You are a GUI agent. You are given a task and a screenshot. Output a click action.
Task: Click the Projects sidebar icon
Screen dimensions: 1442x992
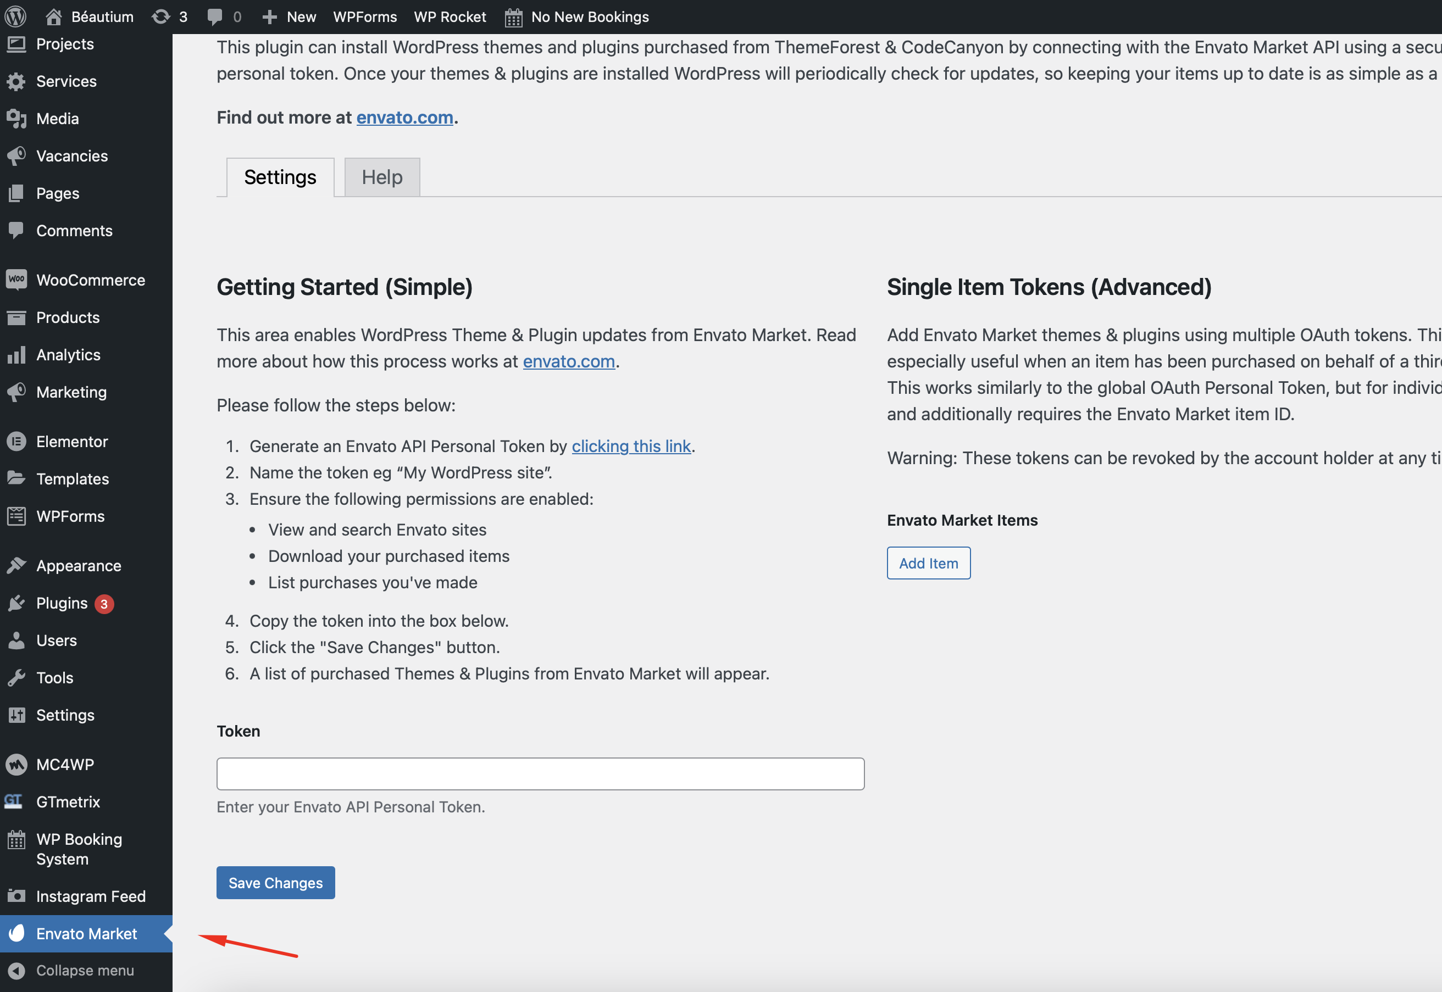(16, 44)
